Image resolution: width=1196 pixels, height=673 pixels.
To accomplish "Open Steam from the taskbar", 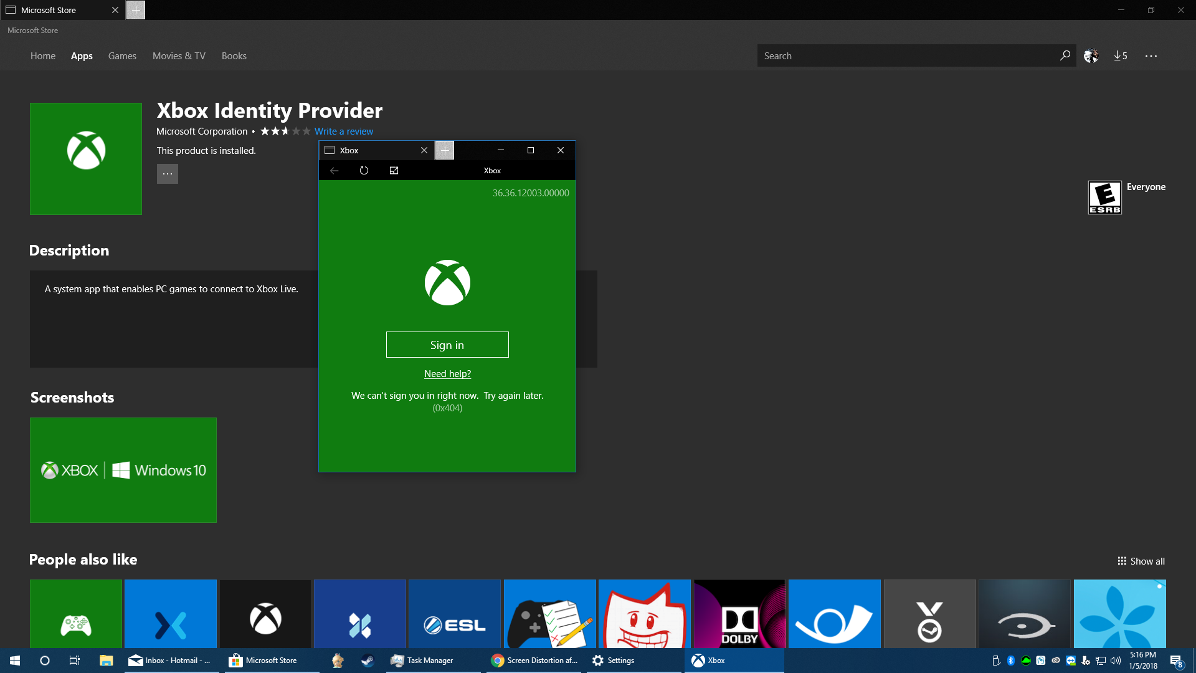I will coord(368,661).
